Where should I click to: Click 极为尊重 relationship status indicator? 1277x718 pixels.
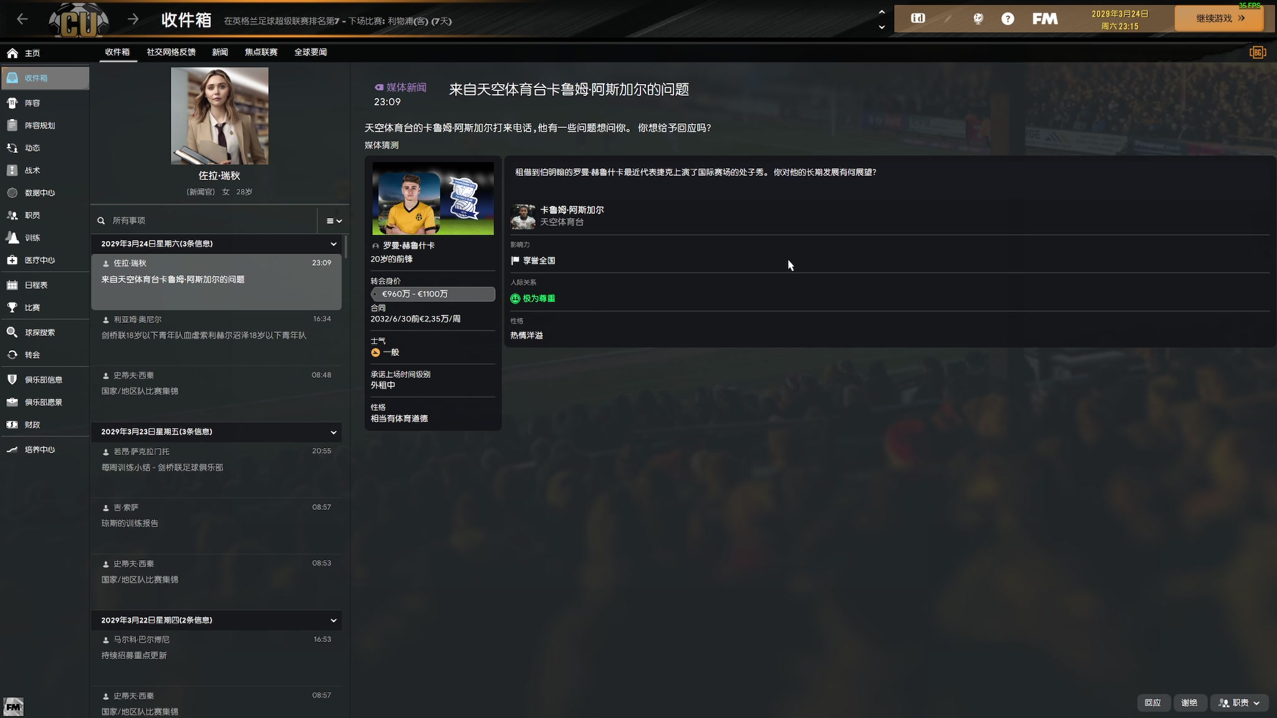pos(533,297)
